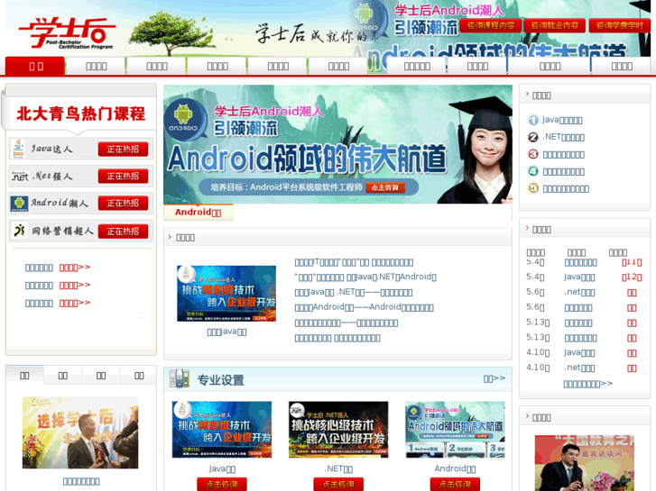Click the Android robot in the top header banner

[x=364, y=13]
